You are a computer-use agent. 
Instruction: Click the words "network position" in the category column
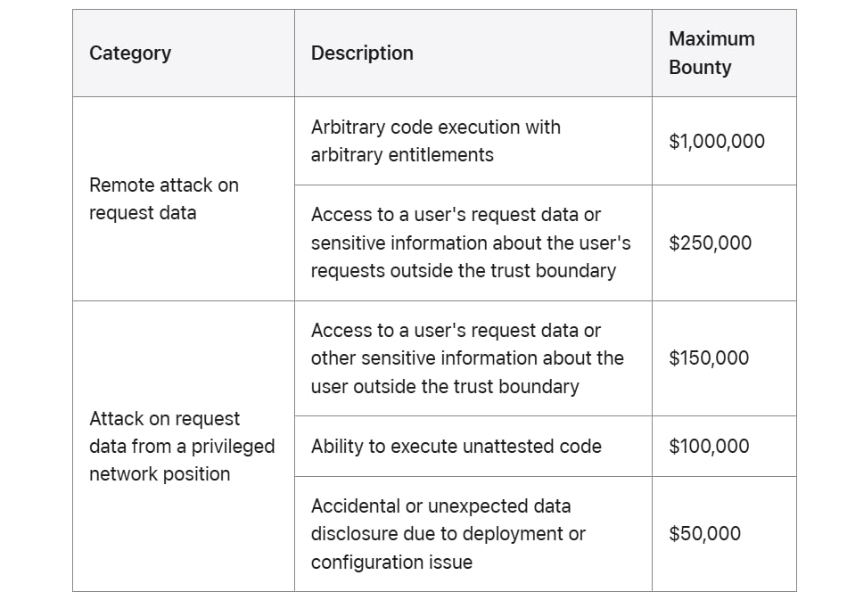[160, 474]
